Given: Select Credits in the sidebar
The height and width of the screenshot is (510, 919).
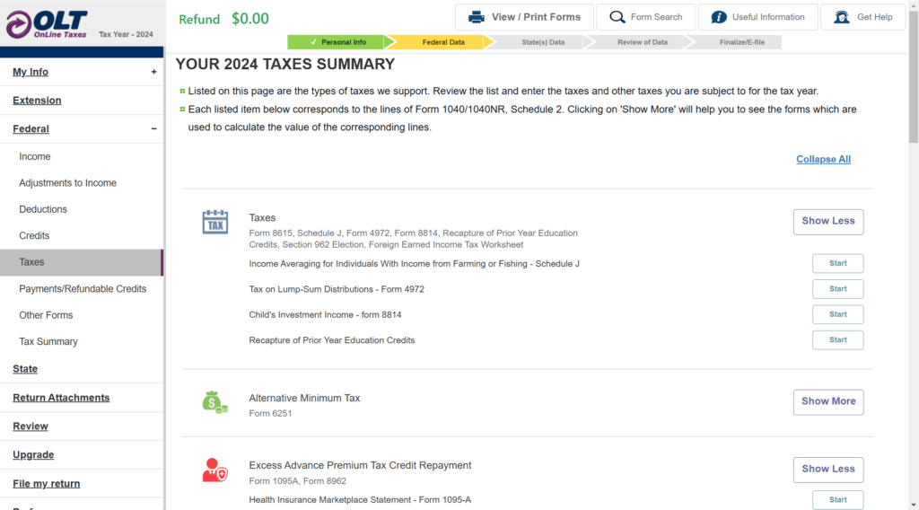Looking at the screenshot, I should pos(34,235).
